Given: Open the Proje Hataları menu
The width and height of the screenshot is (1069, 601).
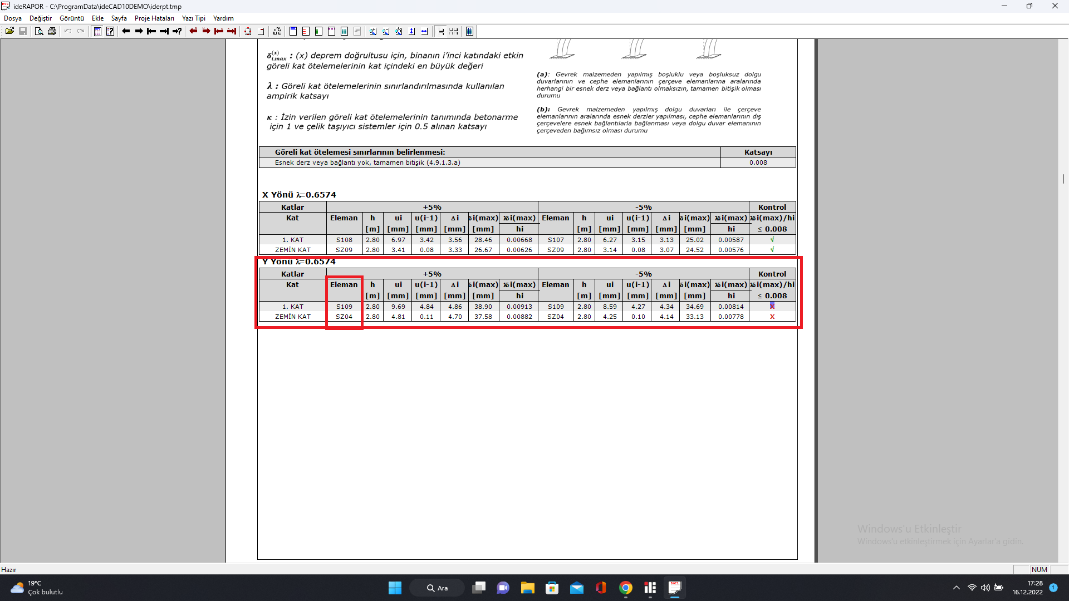Looking at the screenshot, I should click(x=154, y=18).
